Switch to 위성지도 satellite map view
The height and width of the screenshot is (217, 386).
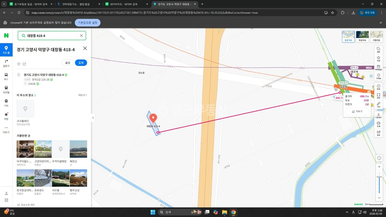[x=362, y=36]
